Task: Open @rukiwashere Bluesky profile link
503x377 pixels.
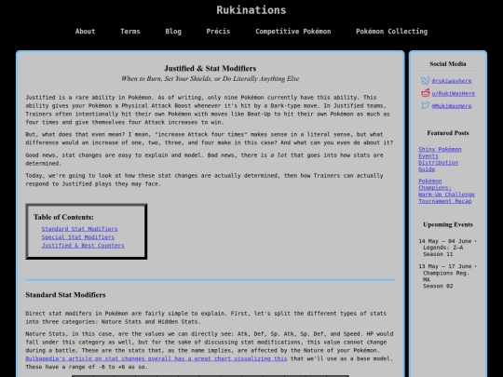Action: click(452, 81)
